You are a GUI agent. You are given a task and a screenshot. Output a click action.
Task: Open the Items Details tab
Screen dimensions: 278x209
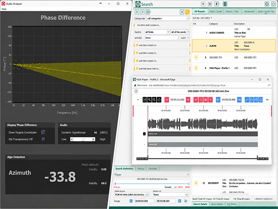pos(217,204)
